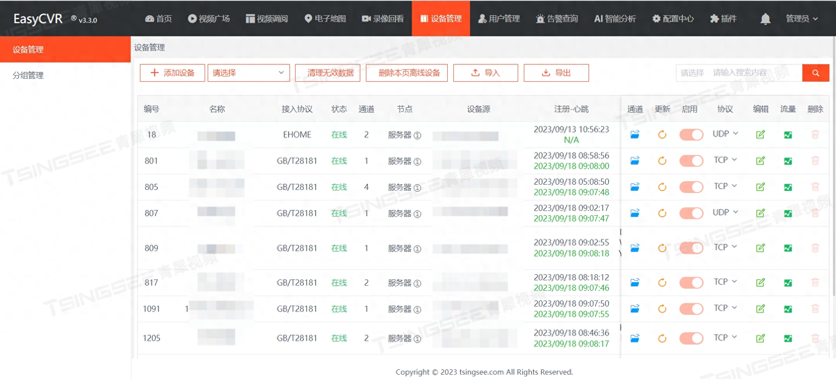Refresh device 18 with update icon
836x379 pixels.
(662, 134)
